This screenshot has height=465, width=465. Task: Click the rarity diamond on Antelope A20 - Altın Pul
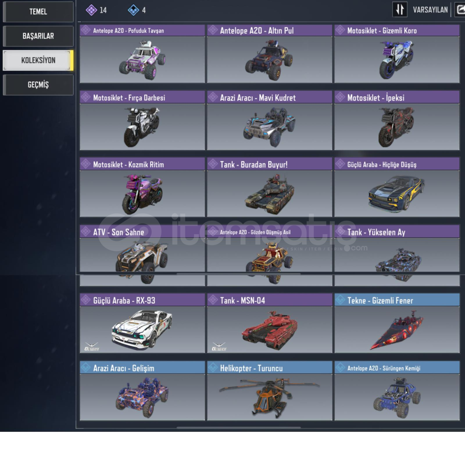click(213, 30)
